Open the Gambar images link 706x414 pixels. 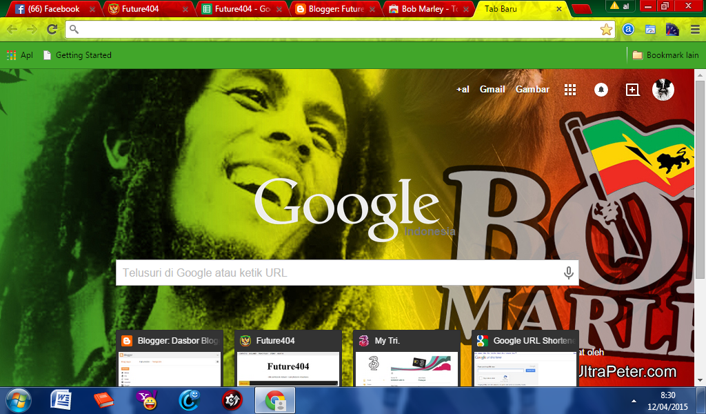pyautogui.click(x=532, y=89)
